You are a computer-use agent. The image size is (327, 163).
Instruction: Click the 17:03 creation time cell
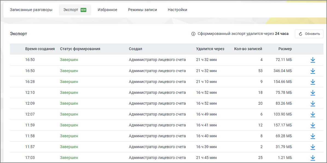coord(30,158)
